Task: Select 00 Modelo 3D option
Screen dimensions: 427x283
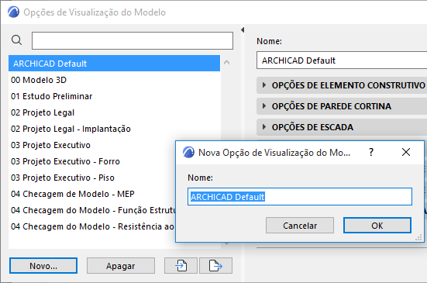Action: [115, 80]
